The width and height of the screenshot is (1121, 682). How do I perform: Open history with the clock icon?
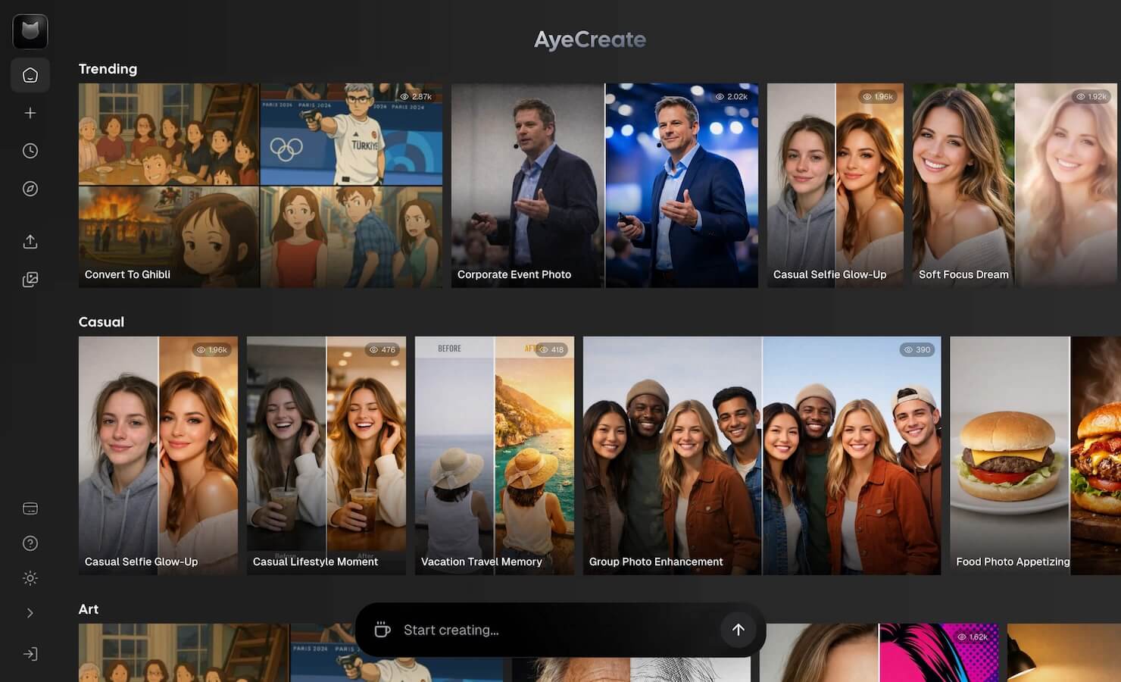[30, 150]
